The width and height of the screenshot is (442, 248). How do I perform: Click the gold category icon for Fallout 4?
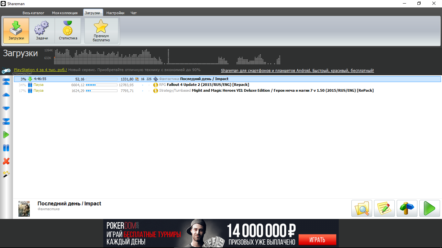156,85
